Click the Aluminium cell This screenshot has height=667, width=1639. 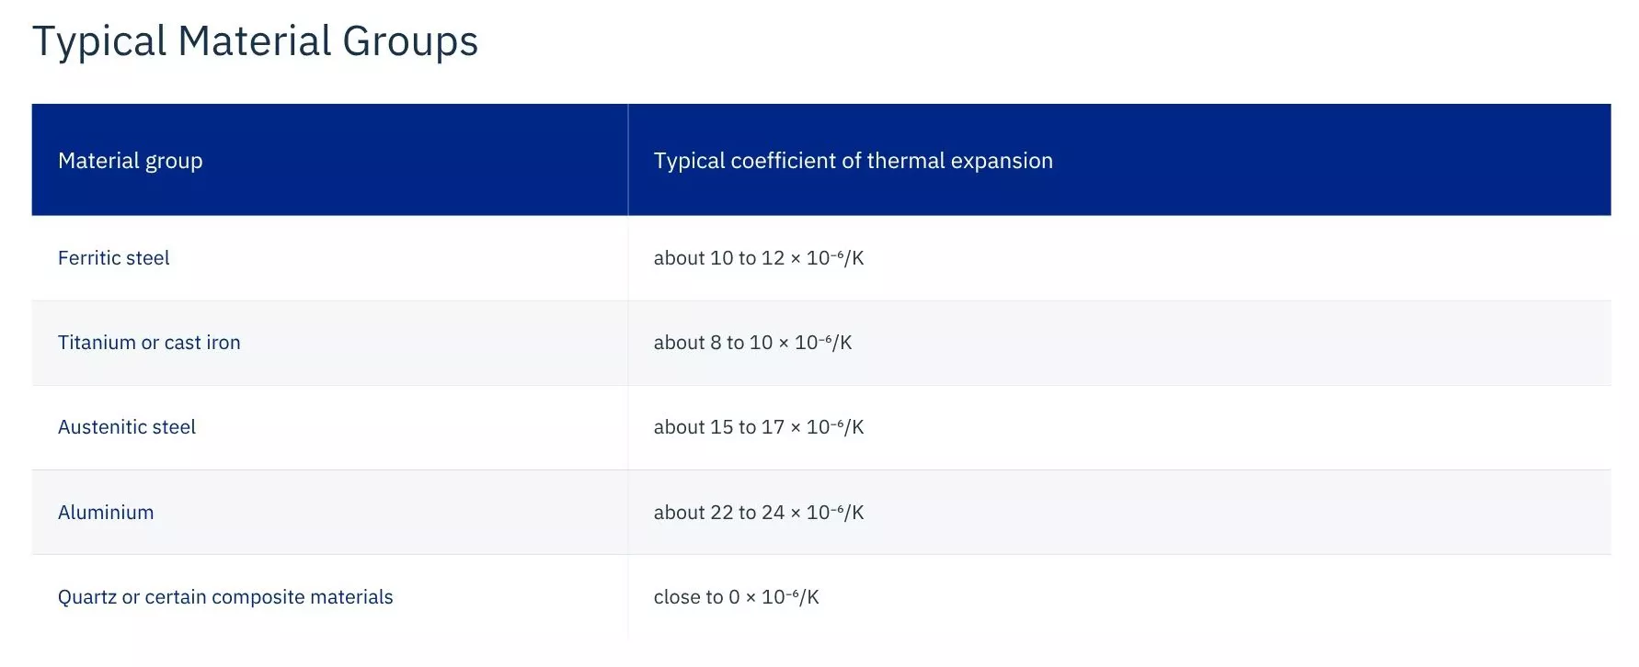pos(329,513)
